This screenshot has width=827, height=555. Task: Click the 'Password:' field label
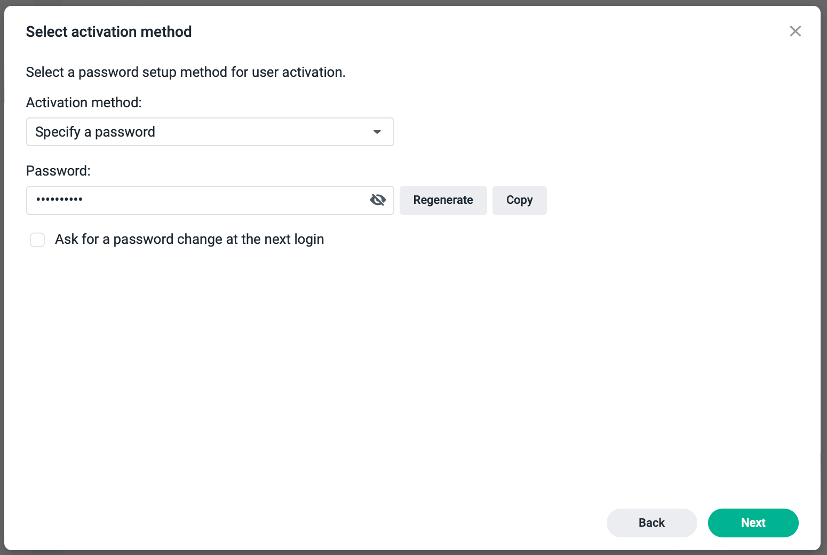click(58, 171)
